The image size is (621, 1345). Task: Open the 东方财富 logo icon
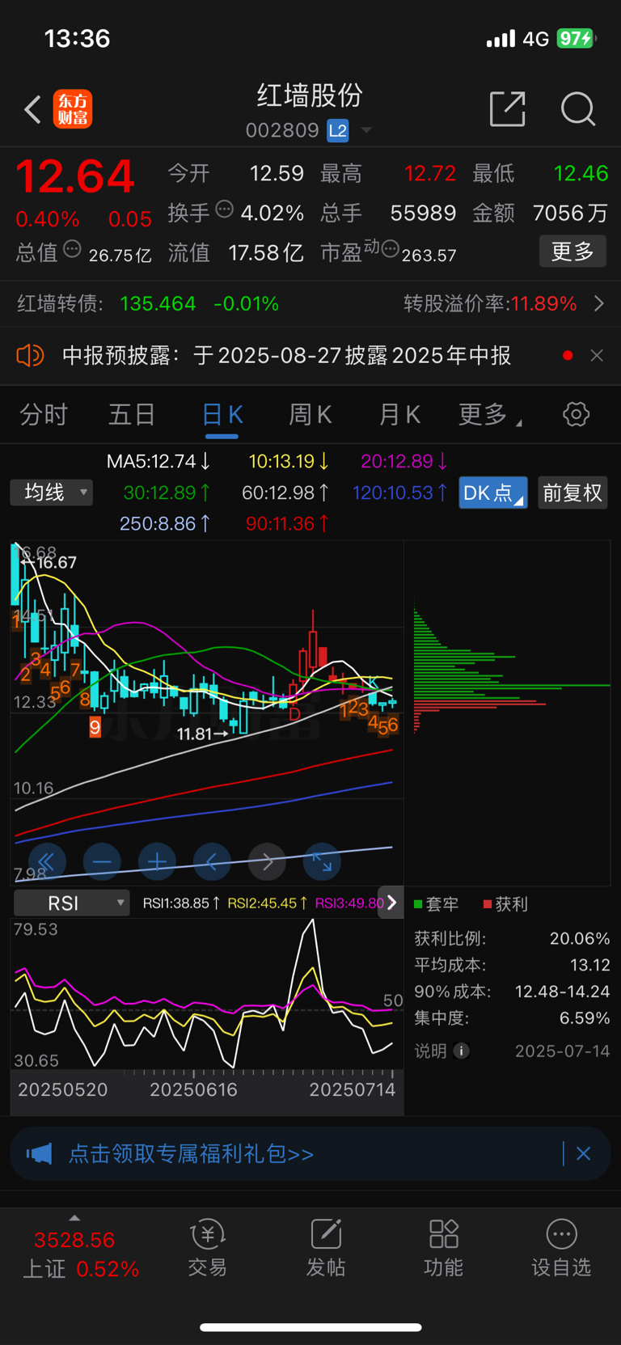point(73,109)
